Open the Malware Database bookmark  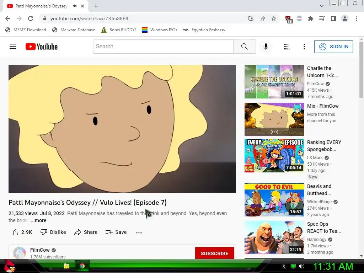click(74, 30)
